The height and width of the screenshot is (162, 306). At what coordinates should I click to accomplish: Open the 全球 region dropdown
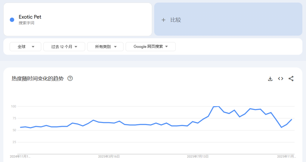tap(25, 47)
